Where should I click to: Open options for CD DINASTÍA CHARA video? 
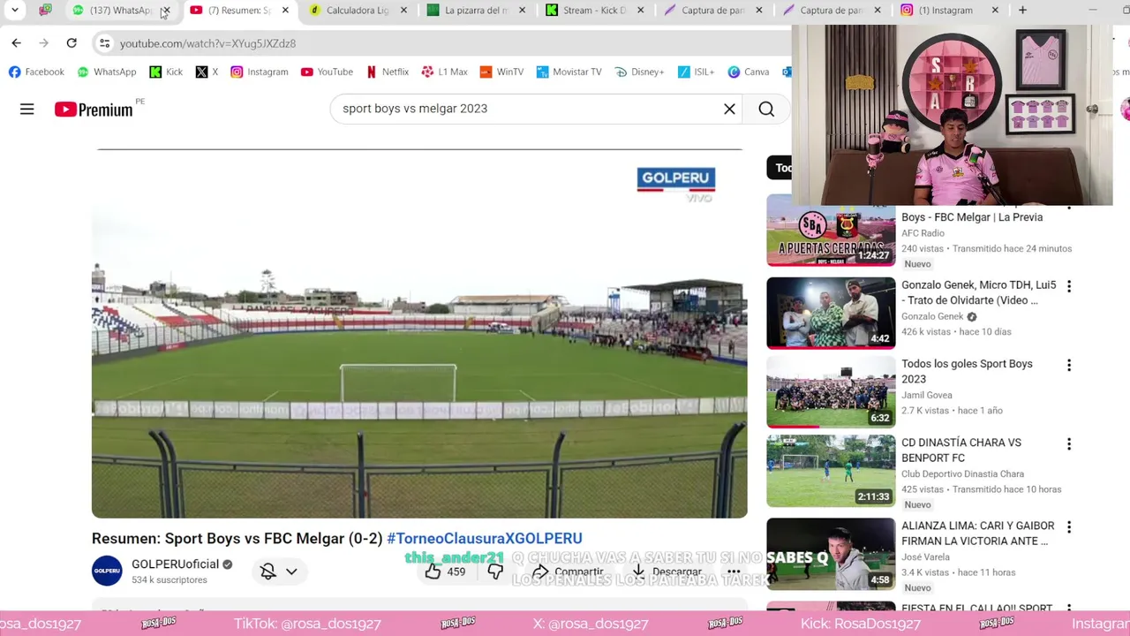coord(1069,443)
